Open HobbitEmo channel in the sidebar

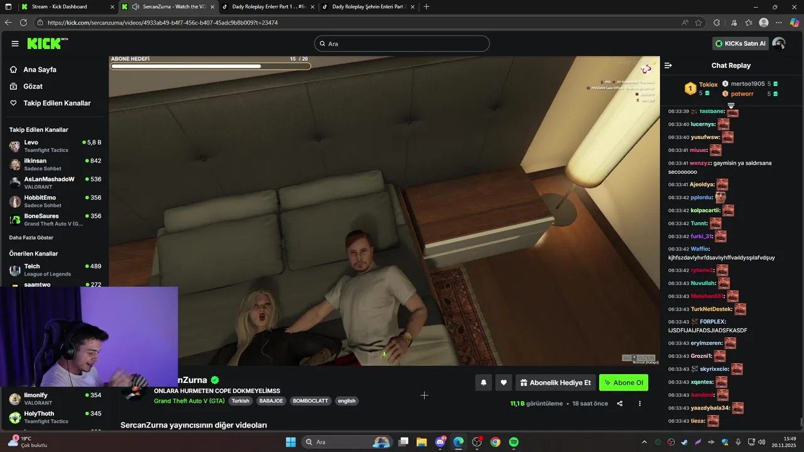55,201
